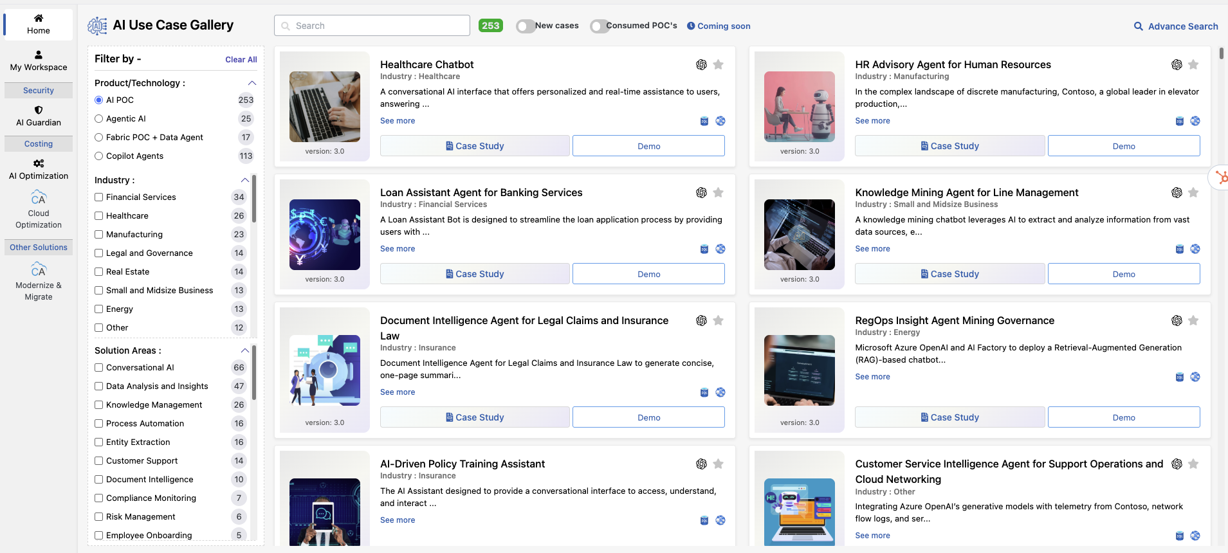
Task: Click the OpenAI icon on HR Advisory Agent card
Action: (1177, 64)
